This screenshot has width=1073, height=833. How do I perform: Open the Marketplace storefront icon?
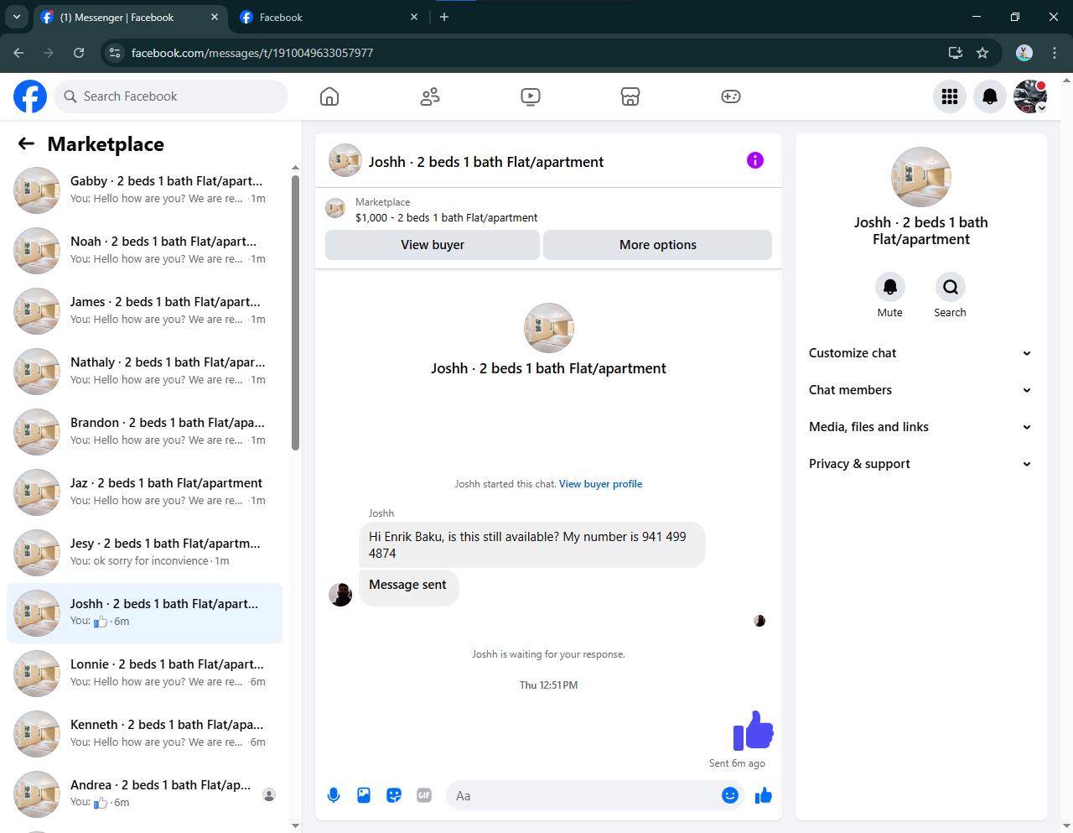(x=630, y=96)
